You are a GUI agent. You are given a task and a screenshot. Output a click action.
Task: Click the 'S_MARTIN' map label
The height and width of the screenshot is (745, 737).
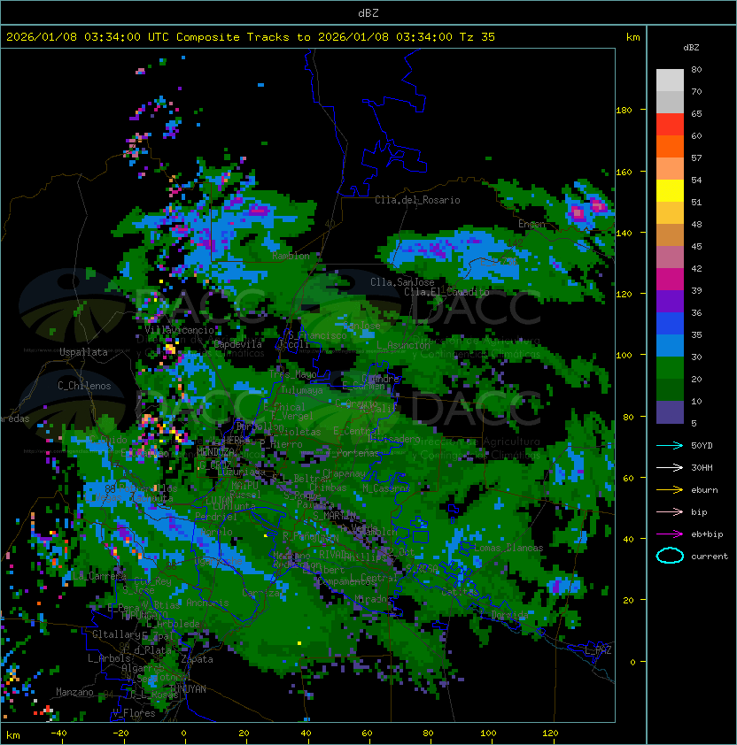(x=335, y=516)
